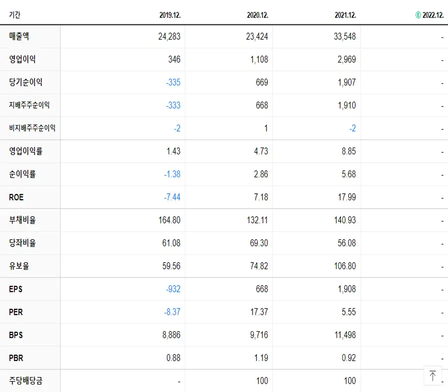Select the ROE row label
The width and height of the screenshot is (448, 392).
[x=15, y=197]
